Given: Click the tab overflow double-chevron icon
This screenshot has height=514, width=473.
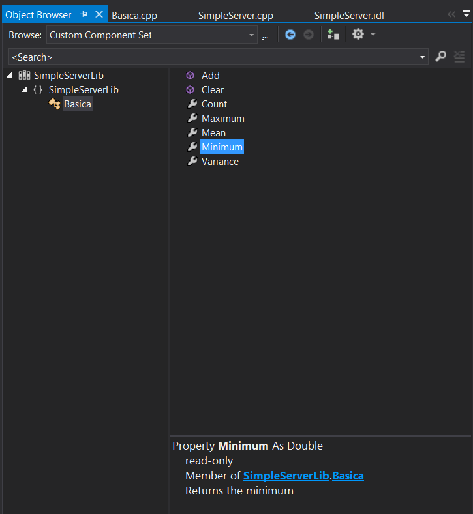Looking at the screenshot, I should 451,14.
